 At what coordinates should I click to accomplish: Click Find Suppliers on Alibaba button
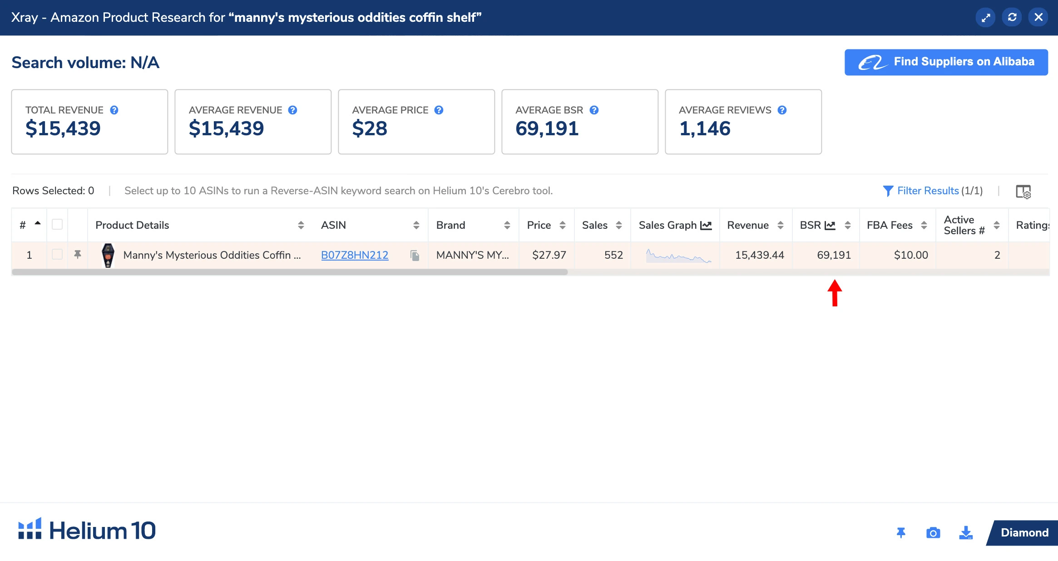tap(946, 62)
